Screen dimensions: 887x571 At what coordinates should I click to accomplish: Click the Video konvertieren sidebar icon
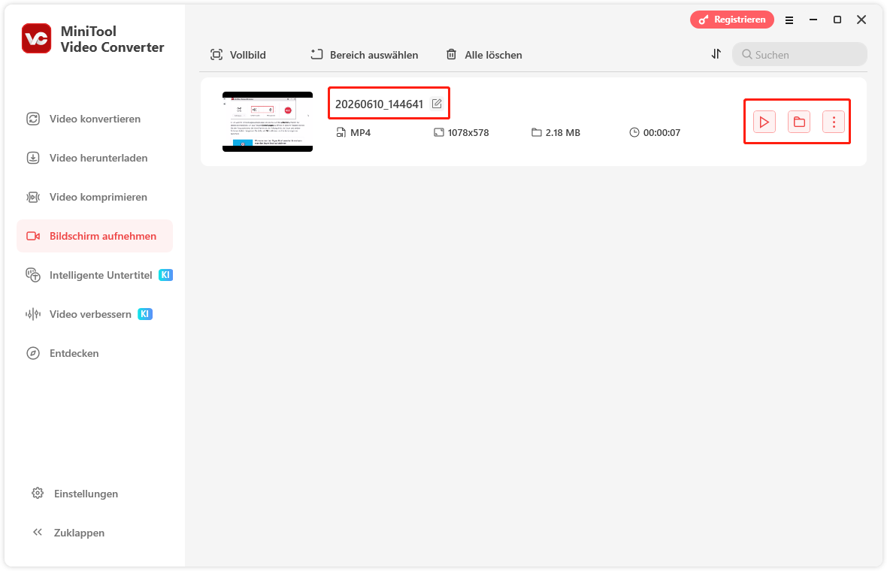tap(33, 119)
